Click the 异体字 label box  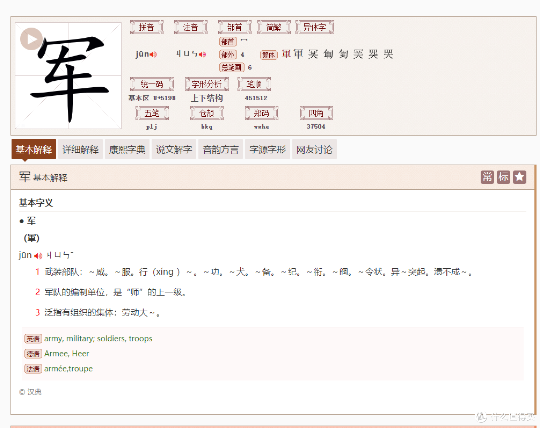[315, 27]
